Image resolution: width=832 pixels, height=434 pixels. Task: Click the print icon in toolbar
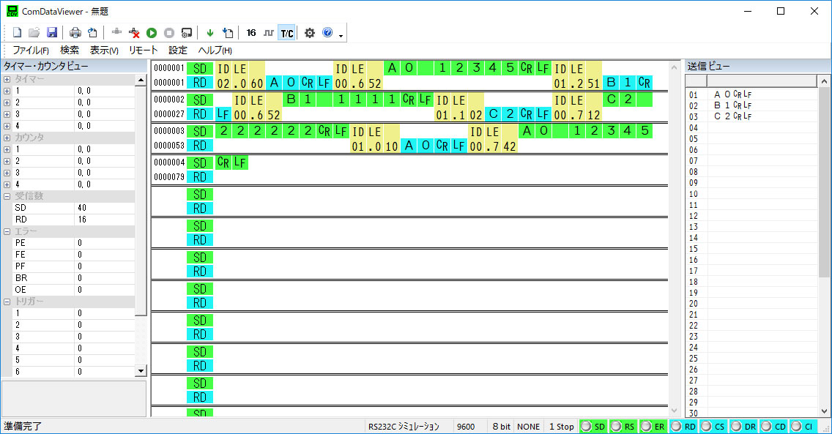click(75, 33)
